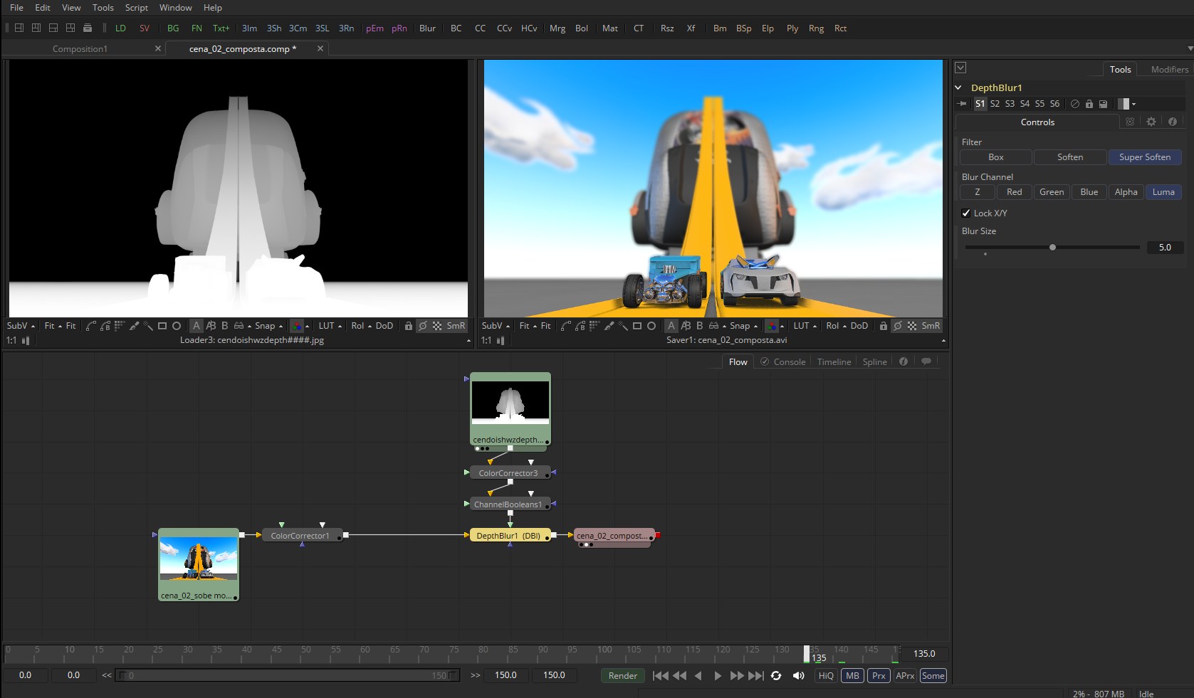The image size is (1194, 698).
Task: Toggle the controls visibility icon in right viewer
Action: click(898, 326)
